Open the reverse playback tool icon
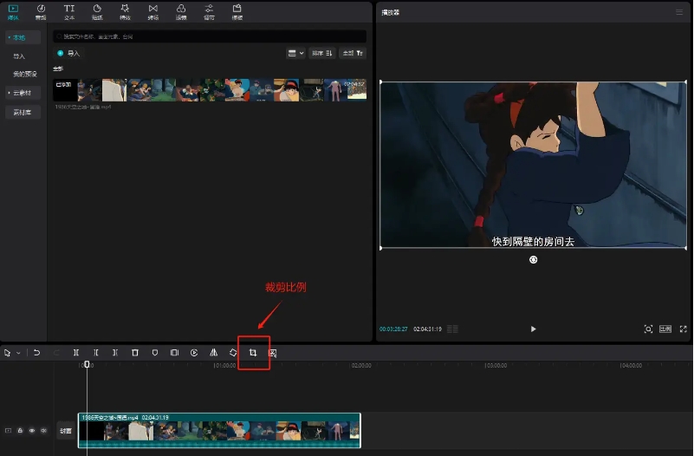 pos(194,353)
